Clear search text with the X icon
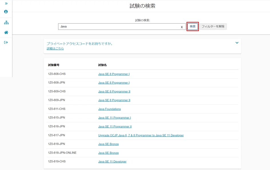Viewport: 270px width, 170px height. pyautogui.click(x=182, y=27)
